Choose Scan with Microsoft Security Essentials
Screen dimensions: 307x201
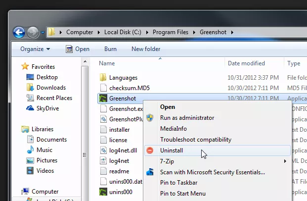point(218,172)
